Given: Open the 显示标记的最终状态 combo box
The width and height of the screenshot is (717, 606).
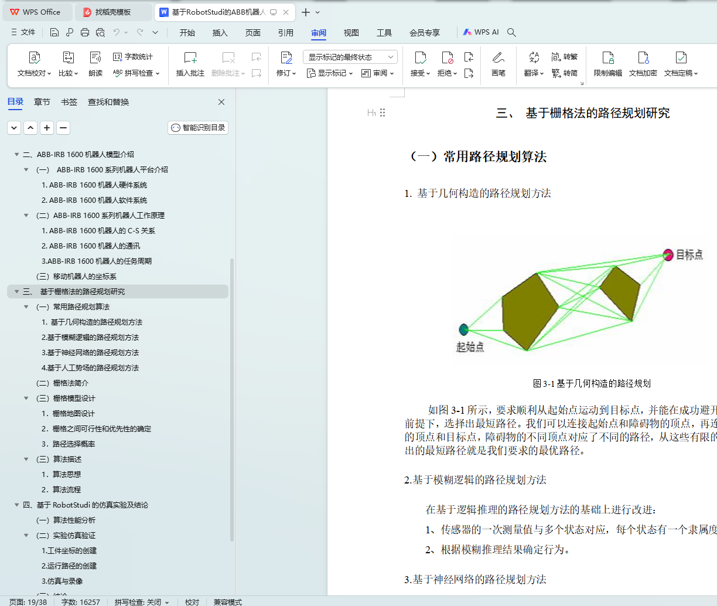Looking at the screenshot, I should [x=350, y=57].
